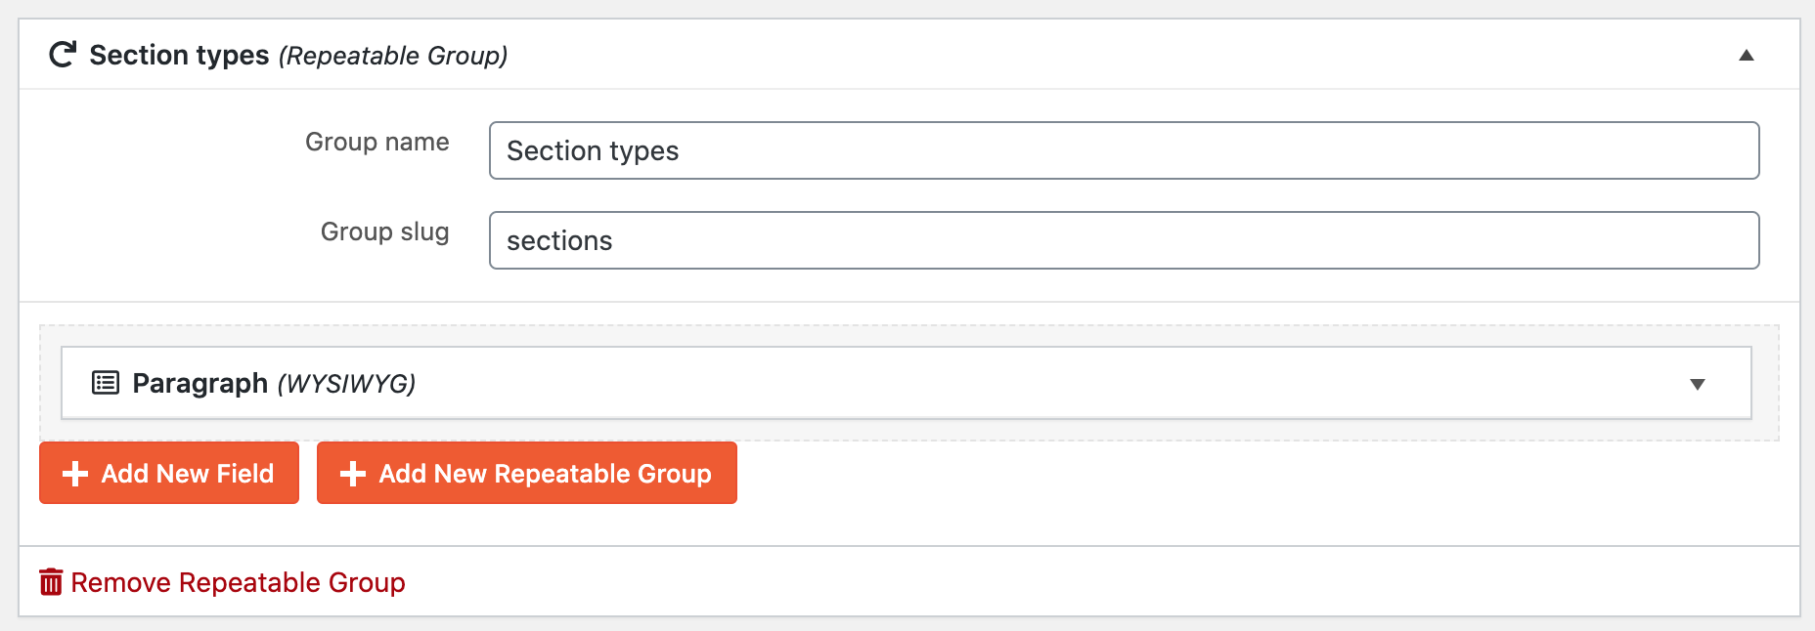
Task: Focus the Group slug input field
Action: (x=1125, y=240)
